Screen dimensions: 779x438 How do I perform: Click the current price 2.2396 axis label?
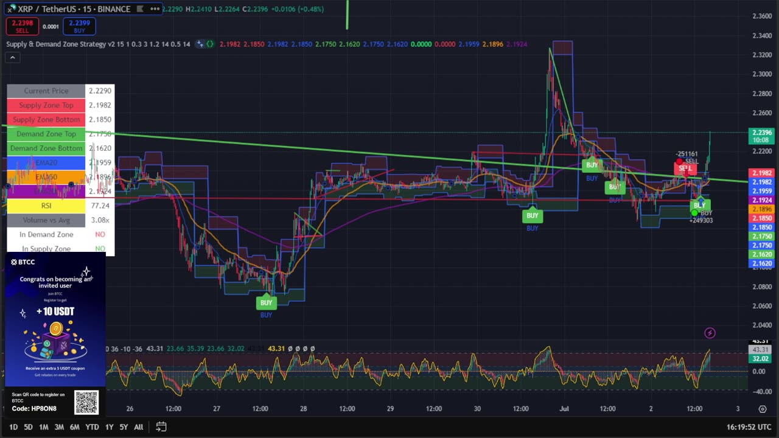pos(761,132)
